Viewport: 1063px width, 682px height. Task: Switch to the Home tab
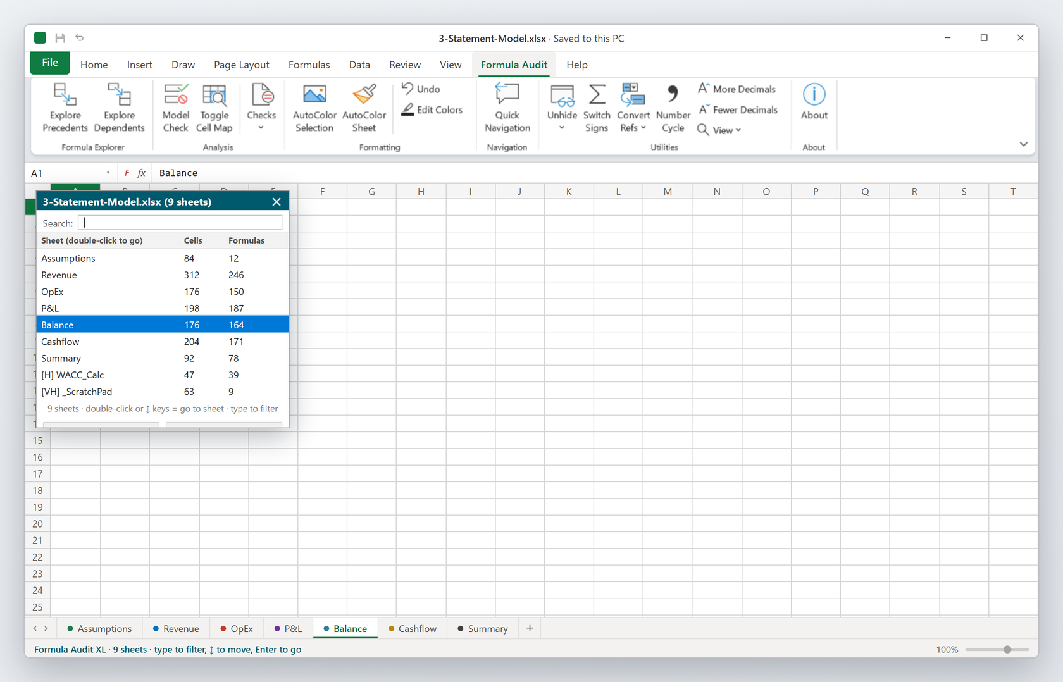[x=94, y=65]
